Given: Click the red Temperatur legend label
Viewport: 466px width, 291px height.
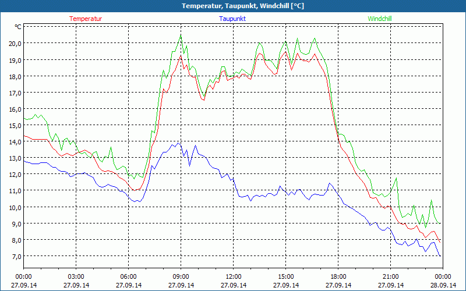Looking at the screenshot, I should (x=86, y=19).
